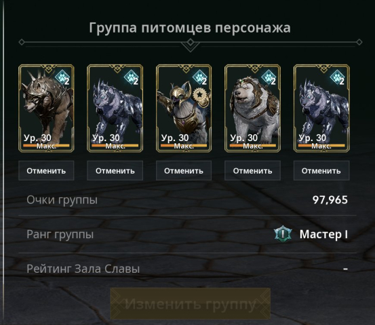
Task: Click paw badge on fifth pet card
Action: pos(337,77)
